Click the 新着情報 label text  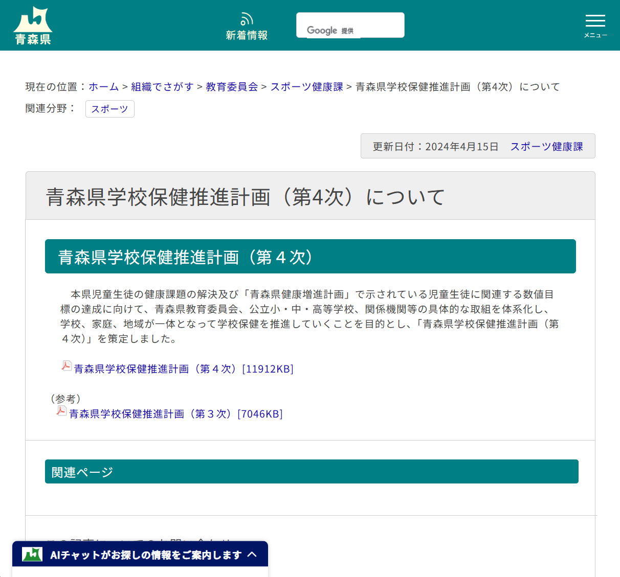pyautogui.click(x=247, y=35)
